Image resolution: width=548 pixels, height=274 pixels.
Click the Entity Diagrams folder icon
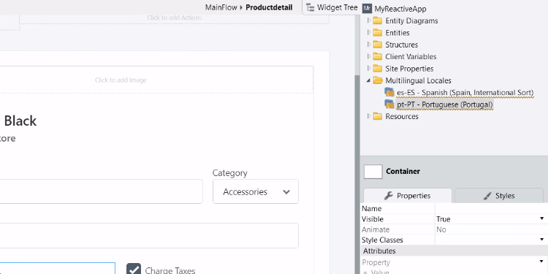pyautogui.click(x=378, y=20)
